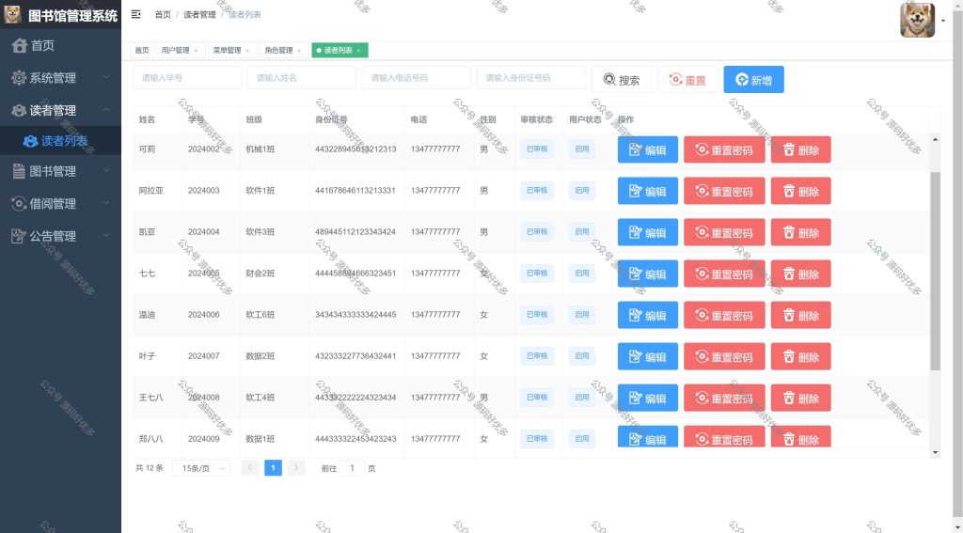Edit the reader 凯亚 row

coord(648,232)
